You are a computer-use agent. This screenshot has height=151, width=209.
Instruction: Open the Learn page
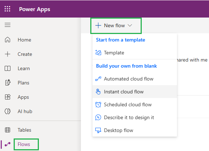coord(24,68)
